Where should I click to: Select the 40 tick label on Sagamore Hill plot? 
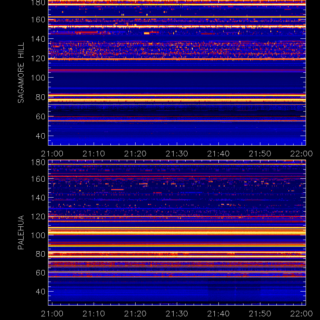[x=40, y=136]
